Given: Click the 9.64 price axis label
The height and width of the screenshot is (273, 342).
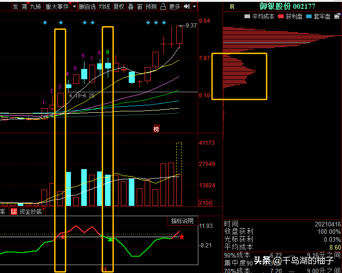Looking at the screenshot, I should (x=204, y=21).
